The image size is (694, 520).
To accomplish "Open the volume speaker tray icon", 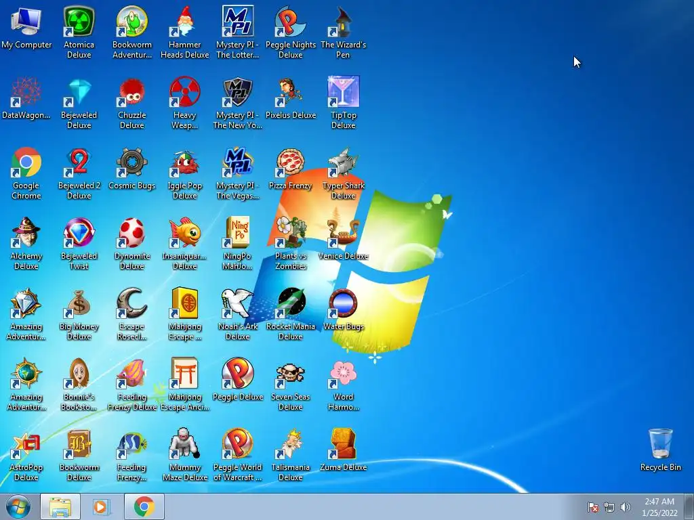I will 625,507.
